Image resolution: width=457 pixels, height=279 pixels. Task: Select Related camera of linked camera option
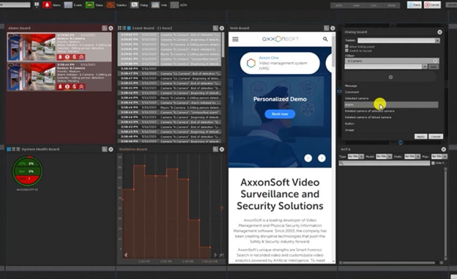(x=368, y=117)
